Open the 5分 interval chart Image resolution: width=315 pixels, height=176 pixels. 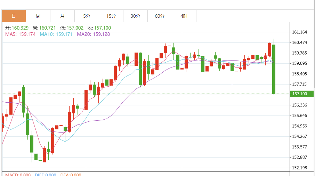point(87,16)
